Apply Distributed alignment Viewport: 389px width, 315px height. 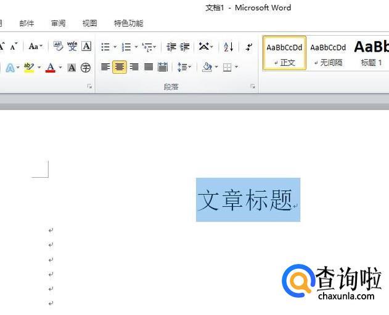[163, 67]
